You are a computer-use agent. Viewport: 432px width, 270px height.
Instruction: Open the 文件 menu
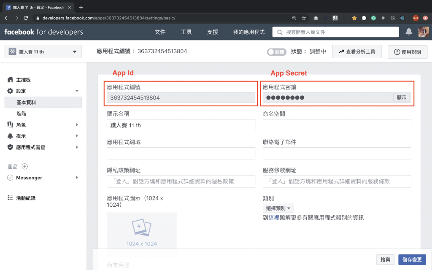(x=160, y=32)
